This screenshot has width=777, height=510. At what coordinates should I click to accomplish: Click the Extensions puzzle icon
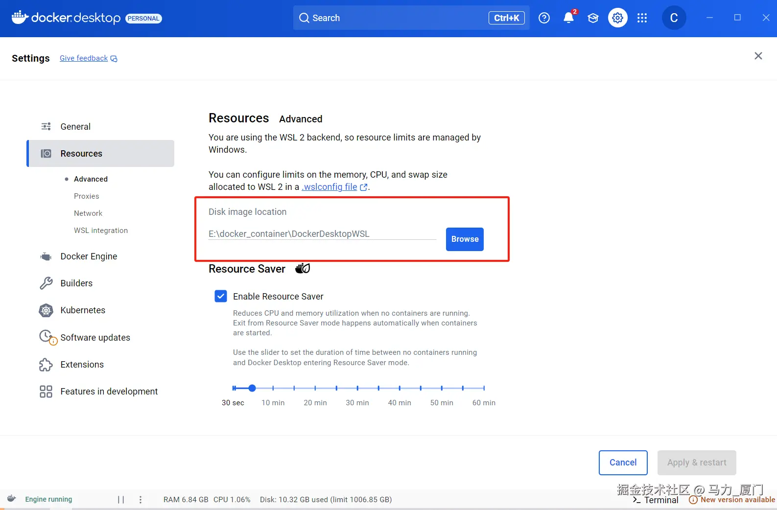tap(46, 365)
